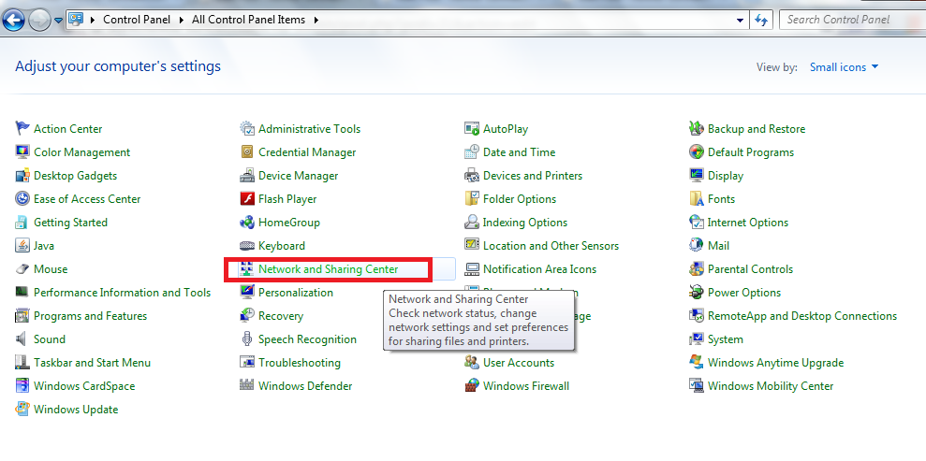Click the Forward navigation arrow button

click(x=39, y=21)
